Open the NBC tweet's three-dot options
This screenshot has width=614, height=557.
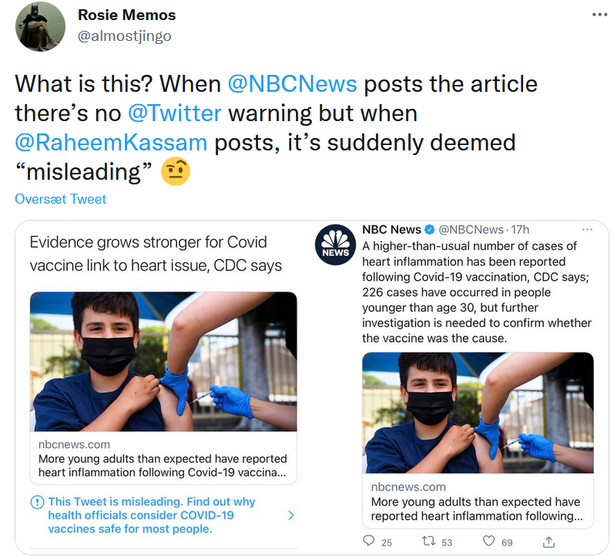click(x=588, y=230)
